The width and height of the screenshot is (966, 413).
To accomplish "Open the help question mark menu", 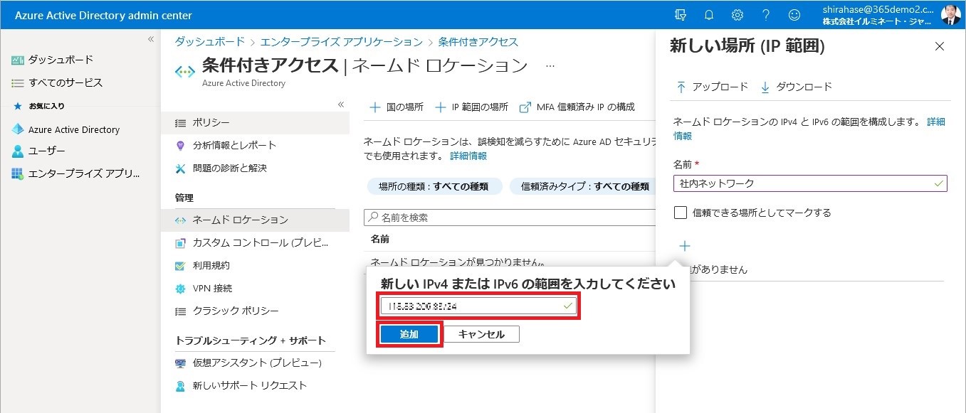I will 766,15.
